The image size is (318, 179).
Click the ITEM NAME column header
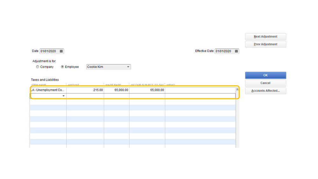39,85
